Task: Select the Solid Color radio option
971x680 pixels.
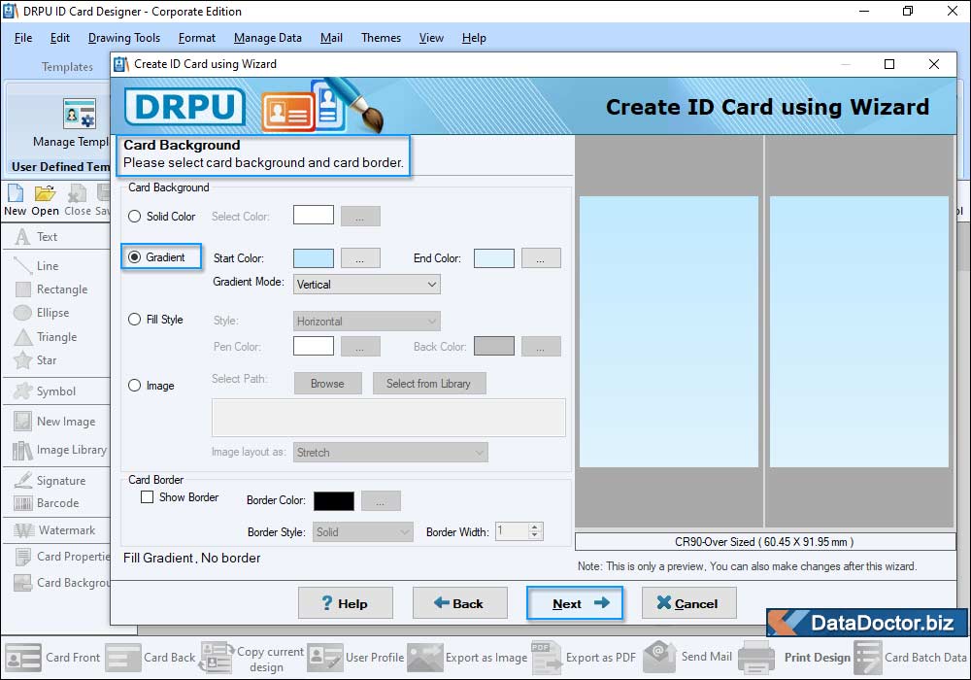Action: 134,216
